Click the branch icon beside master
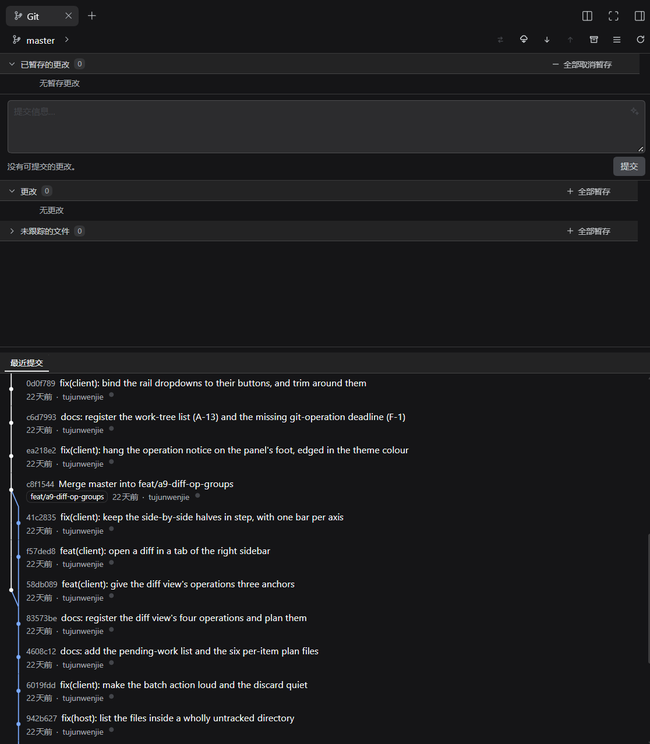Viewport: 650px width, 744px height. point(17,40)
